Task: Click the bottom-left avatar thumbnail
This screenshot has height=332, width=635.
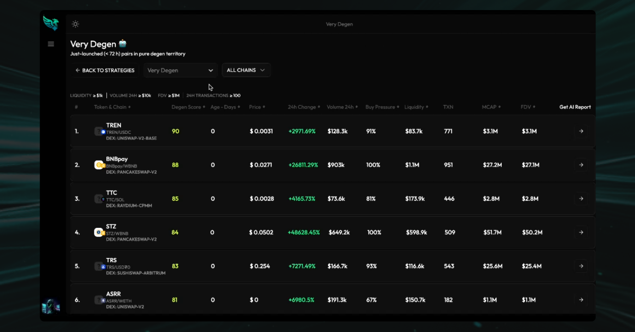Action: pyautogui.click(x=51, y=306)
